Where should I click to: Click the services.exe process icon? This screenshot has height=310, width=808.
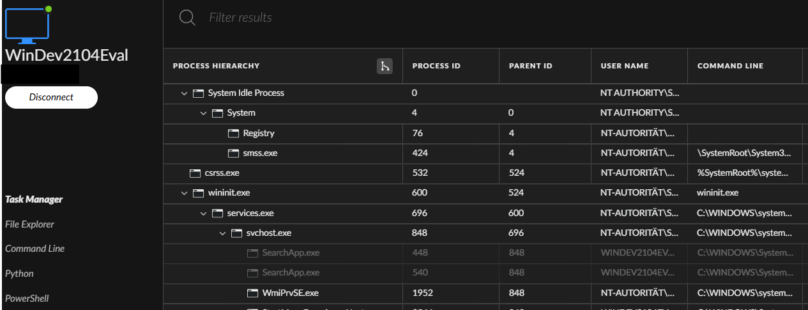pos(217,213)
